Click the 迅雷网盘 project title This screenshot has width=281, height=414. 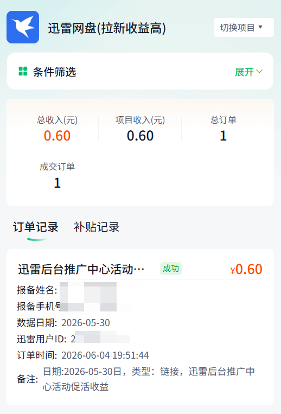click(107, 28)
